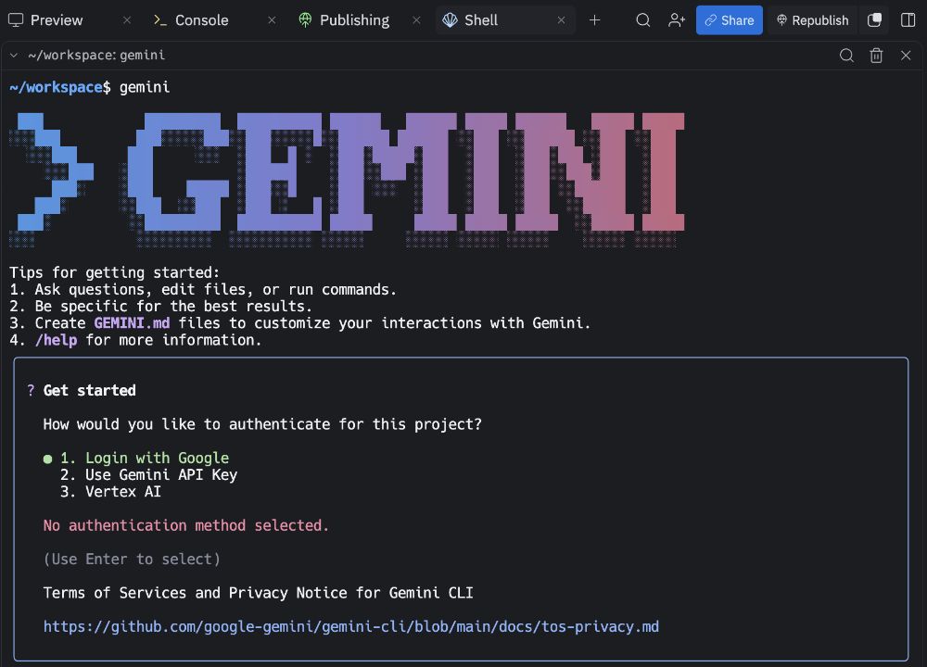Image resolution: width=927 pixels, height=667 pixels.
Task: Close the Shell tab
Action: (562, 20)
